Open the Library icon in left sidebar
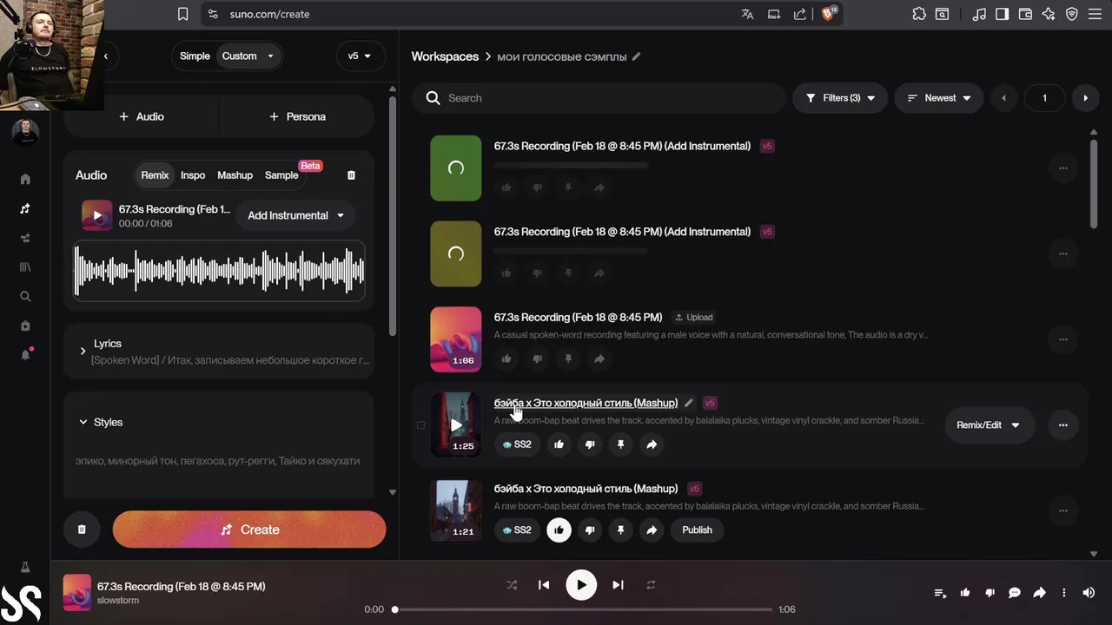Viewport: 1112px width, 625px height. [25, 267]
